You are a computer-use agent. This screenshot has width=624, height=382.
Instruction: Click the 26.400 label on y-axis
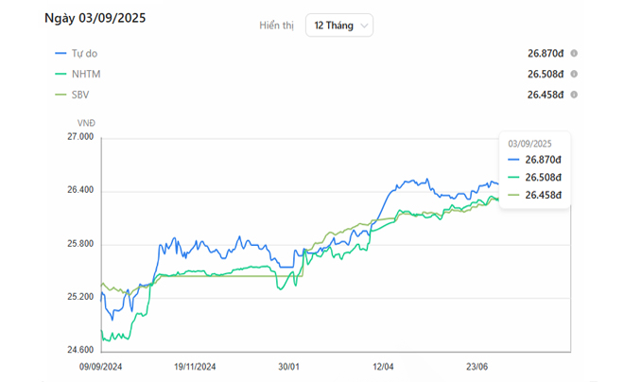79,190
